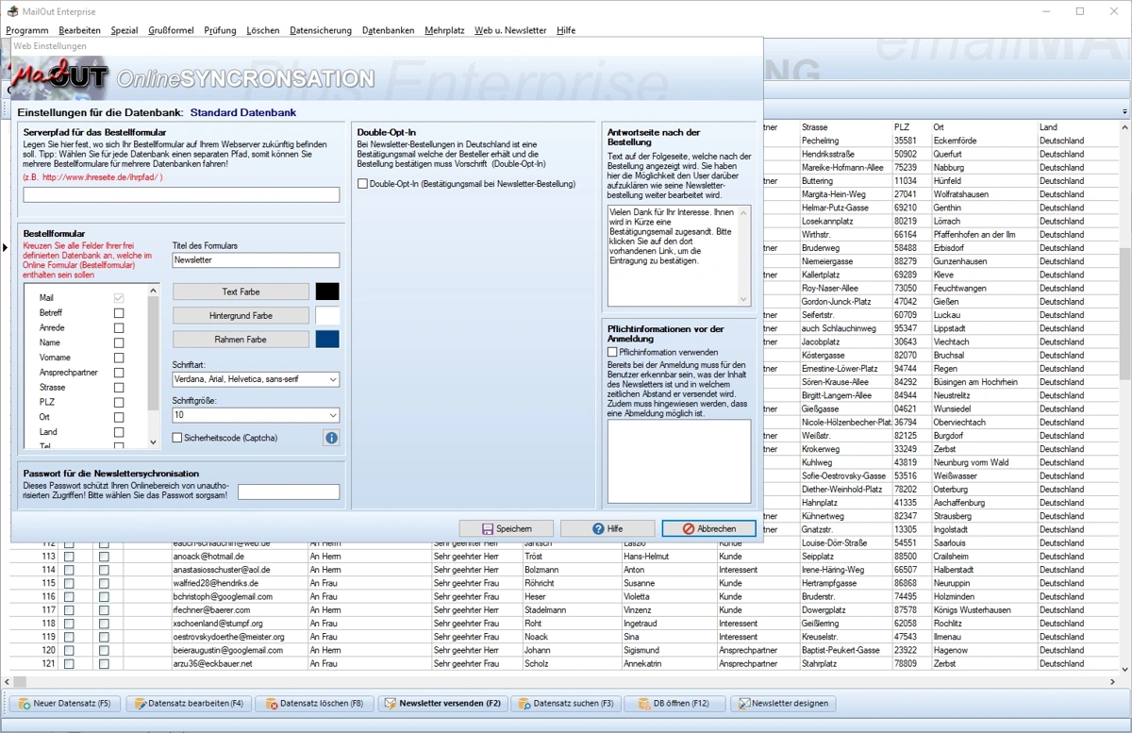Click the Serverpfad URL input field
Image resolution: width=1132 pixels, height=733 pixels.
pyautogui.click(x=181, y=195)
